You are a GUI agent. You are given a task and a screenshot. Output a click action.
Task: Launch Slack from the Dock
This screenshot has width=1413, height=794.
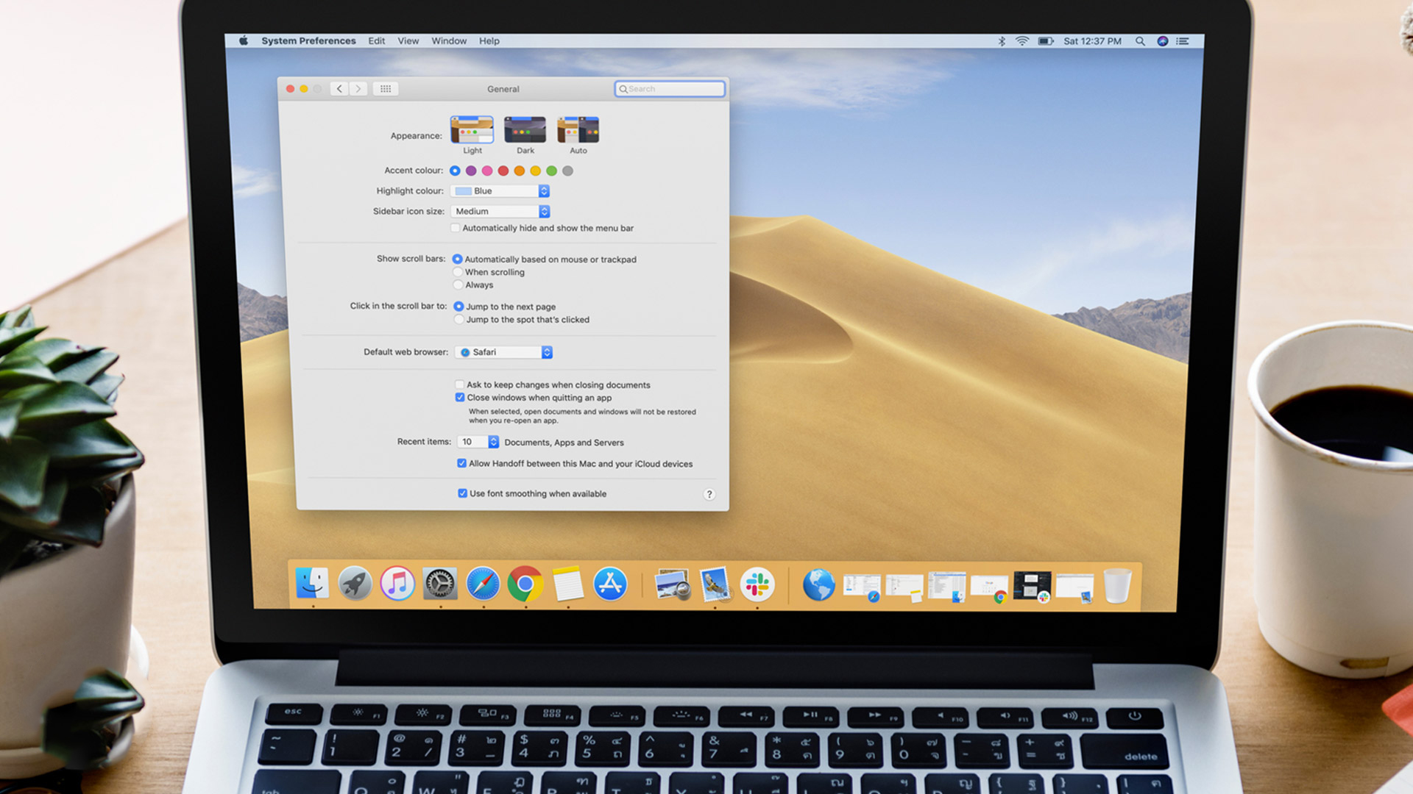click(x=757, y=584)
